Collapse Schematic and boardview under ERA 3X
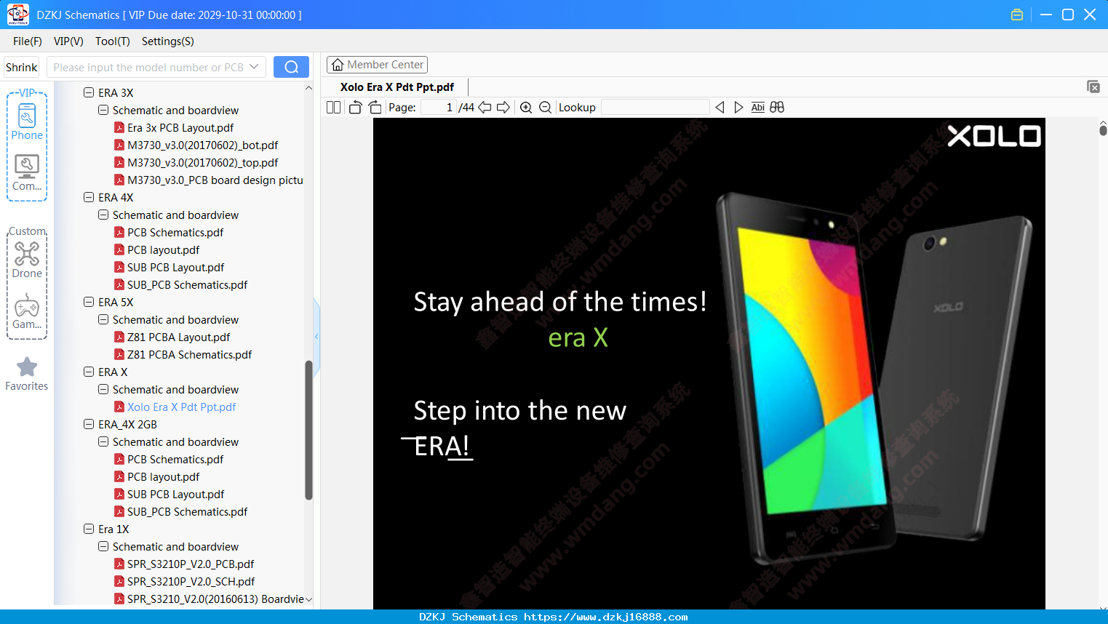This screenshot has width=1108, height=624. pos(103,110)
